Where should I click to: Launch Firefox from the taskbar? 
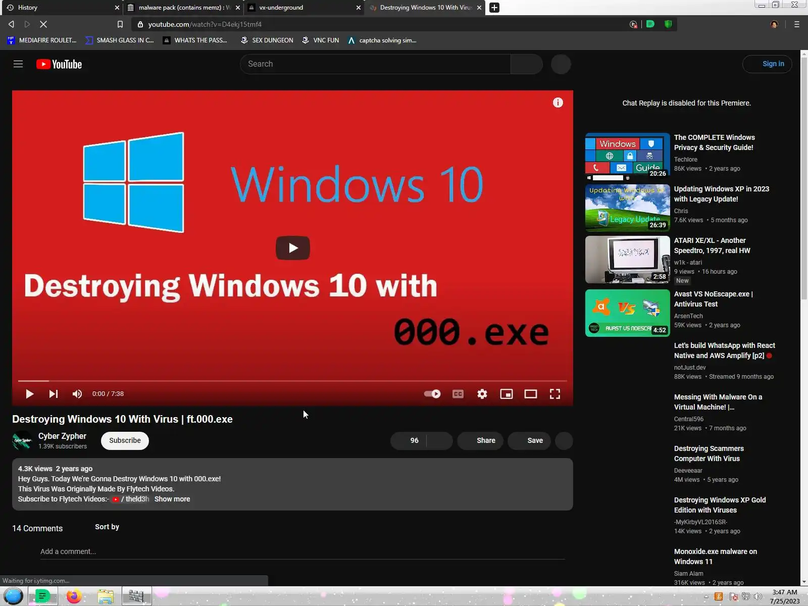74,596
